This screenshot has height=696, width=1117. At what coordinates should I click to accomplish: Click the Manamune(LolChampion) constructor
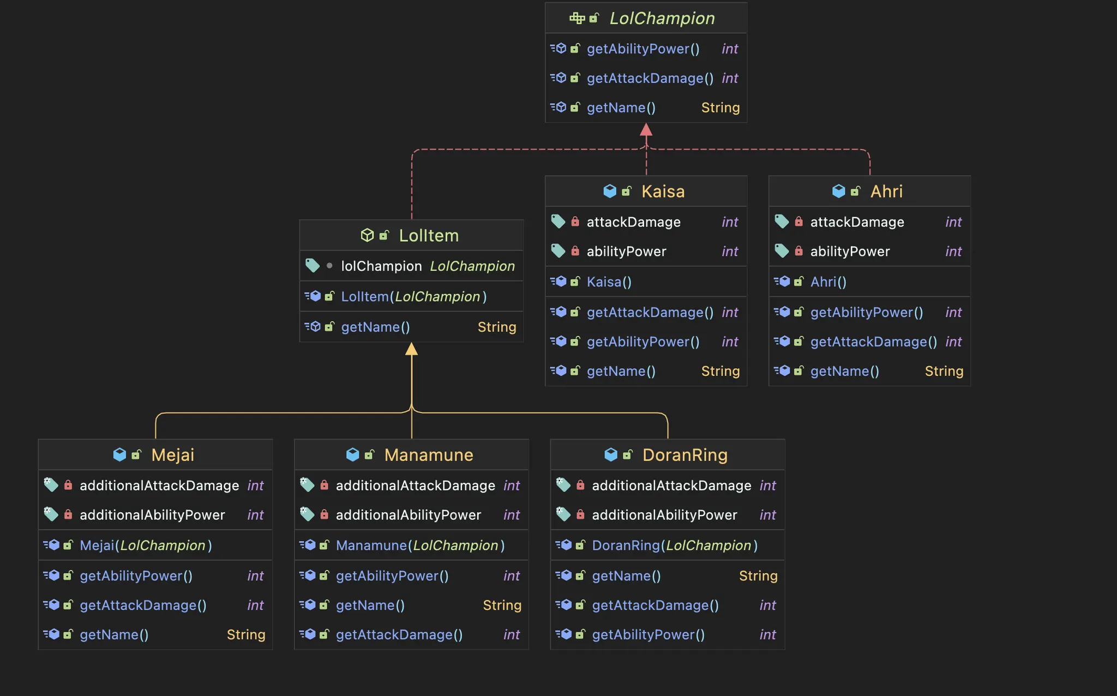[420, 545]
